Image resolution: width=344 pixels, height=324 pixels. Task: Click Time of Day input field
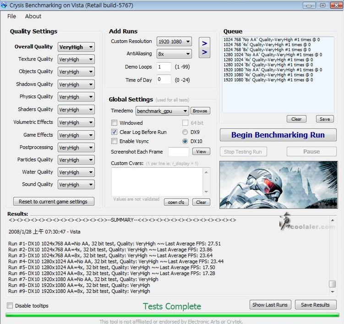[164, 79]
